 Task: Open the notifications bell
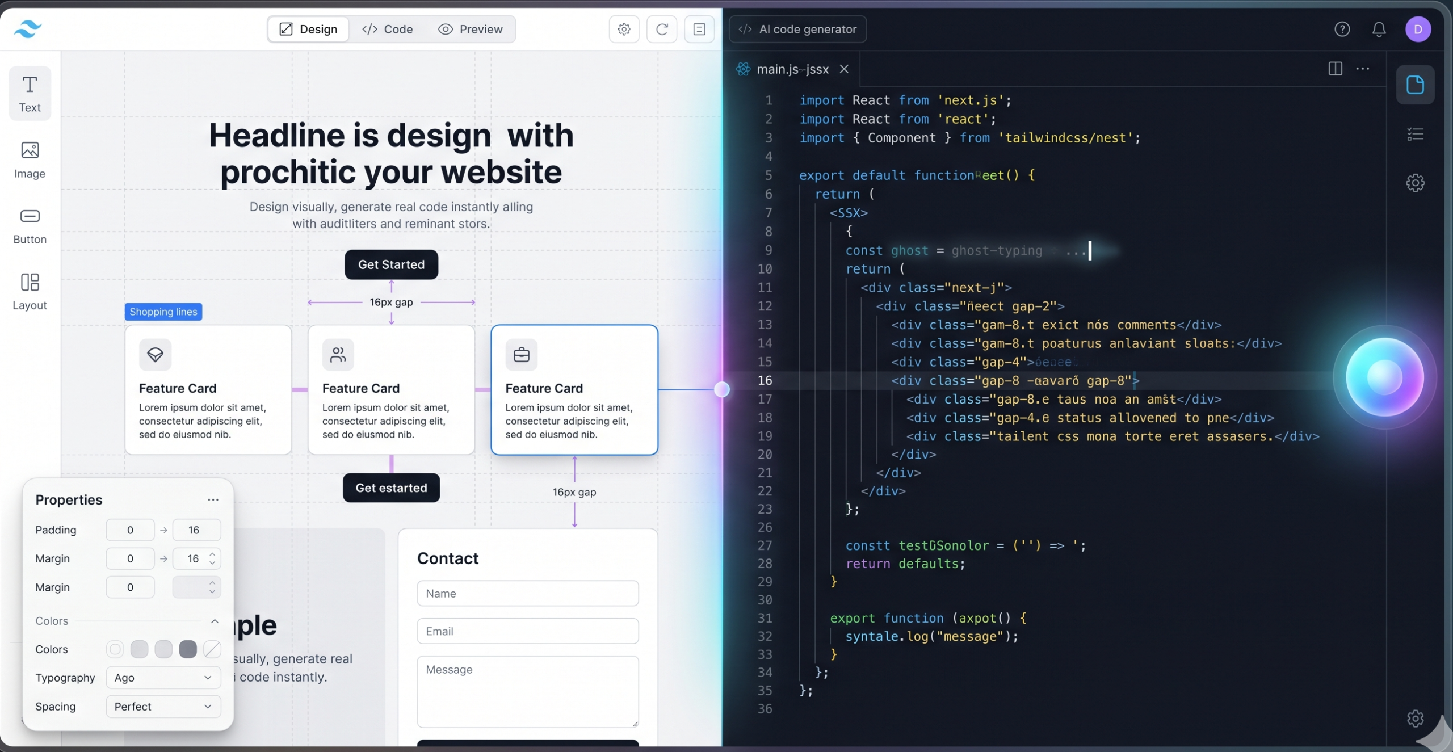1379,29
